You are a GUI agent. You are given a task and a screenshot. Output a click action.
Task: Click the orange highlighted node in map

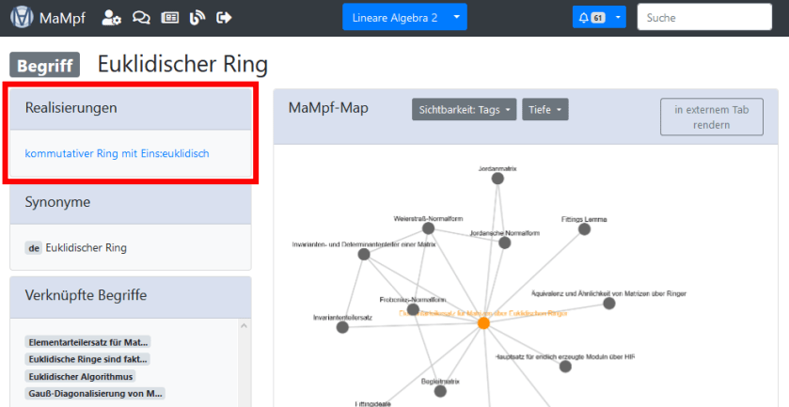tap(483, 322)
